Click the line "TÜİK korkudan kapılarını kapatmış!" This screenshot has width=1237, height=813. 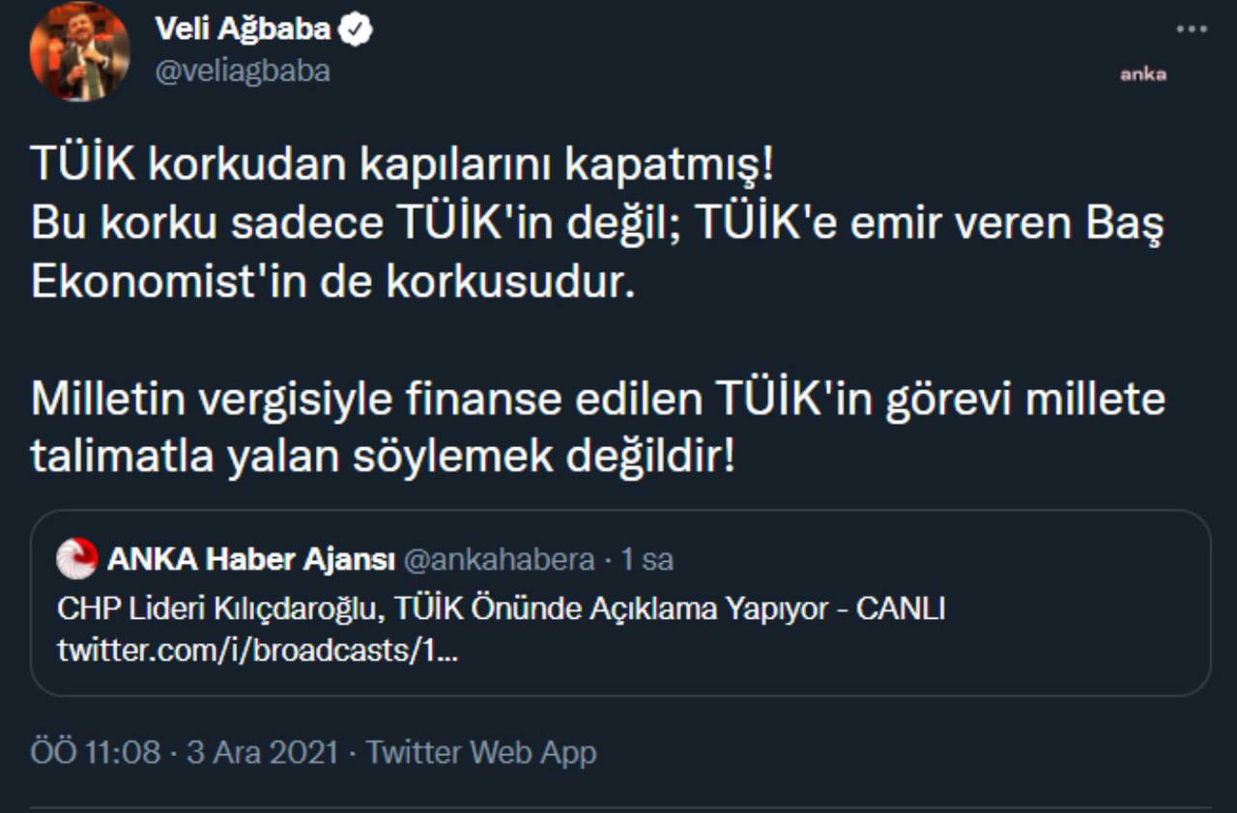[402, 165]
